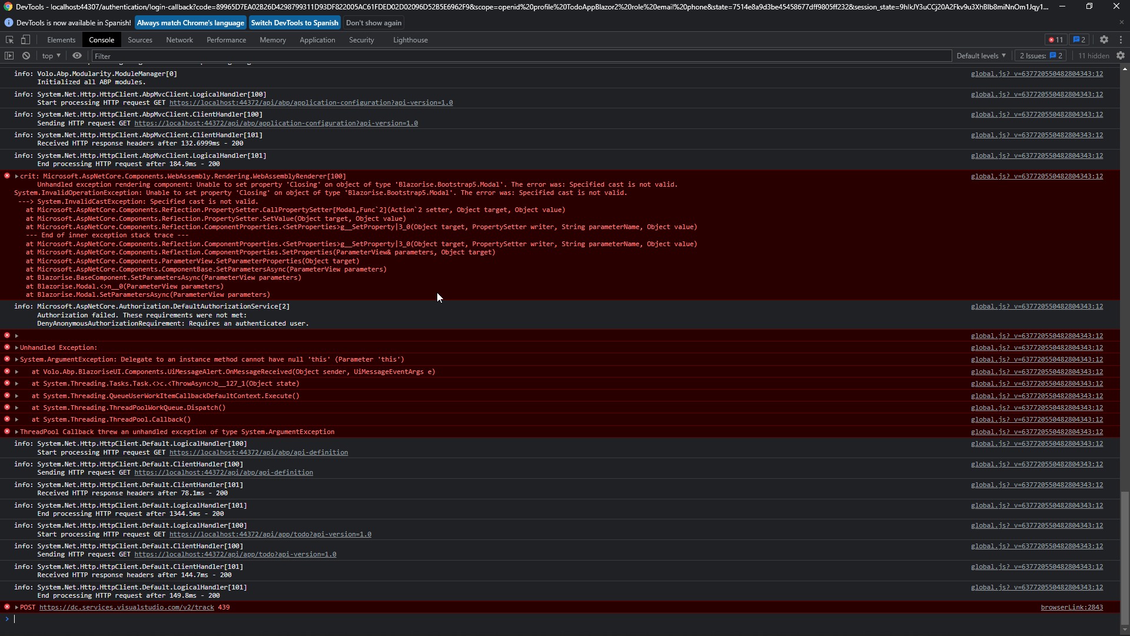This screenshot has width=1130, height=636.
Task: Show console sidebar icon
Action: pyautogui.click(x=9, y=56)
